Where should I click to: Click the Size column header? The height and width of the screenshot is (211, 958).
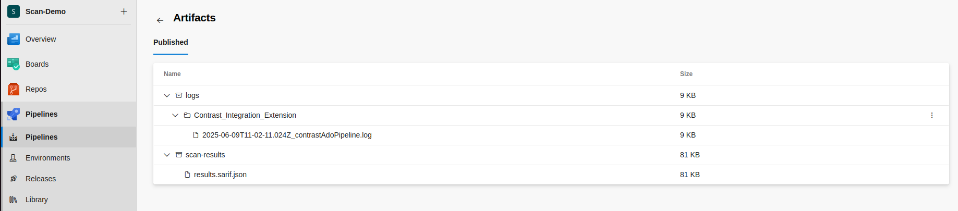point(686,74)
